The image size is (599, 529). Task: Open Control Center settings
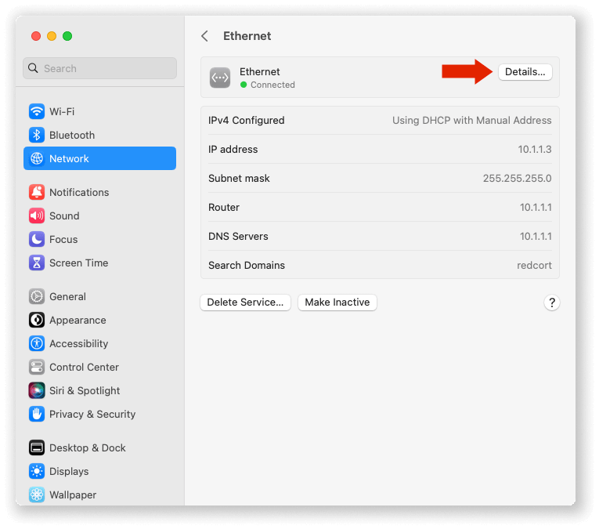pyautogui.click(x=99, y=367)
